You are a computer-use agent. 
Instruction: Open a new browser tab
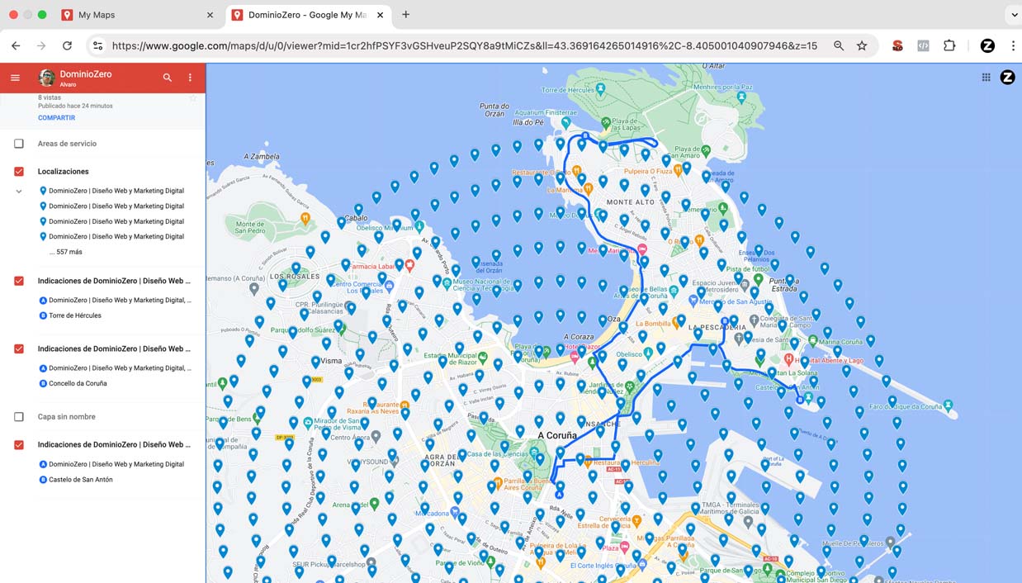(x=405, y=15)
